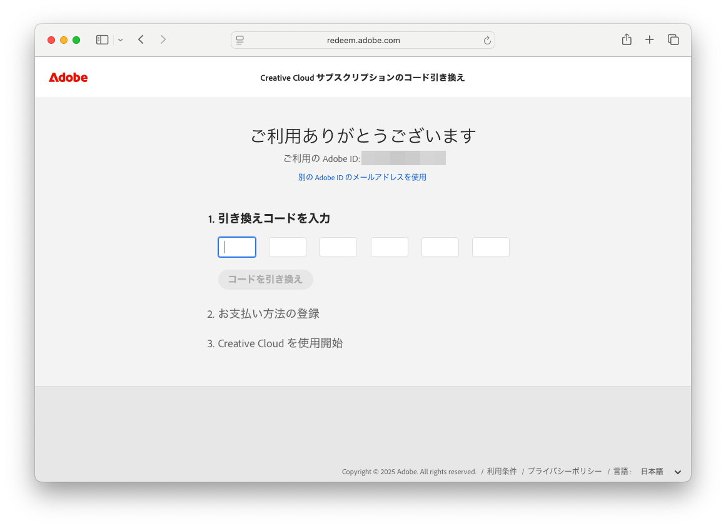Go back with the back arrow

141,40
